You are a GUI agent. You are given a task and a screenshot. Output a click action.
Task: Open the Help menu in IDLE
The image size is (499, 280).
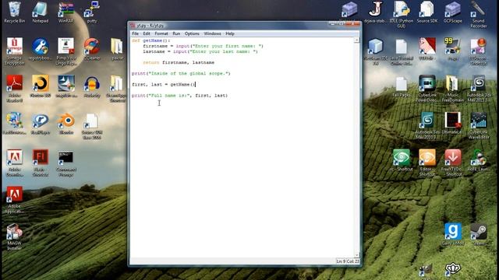(230, 33)
